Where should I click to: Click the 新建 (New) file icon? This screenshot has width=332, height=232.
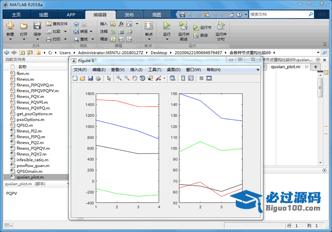click(10, 26)
